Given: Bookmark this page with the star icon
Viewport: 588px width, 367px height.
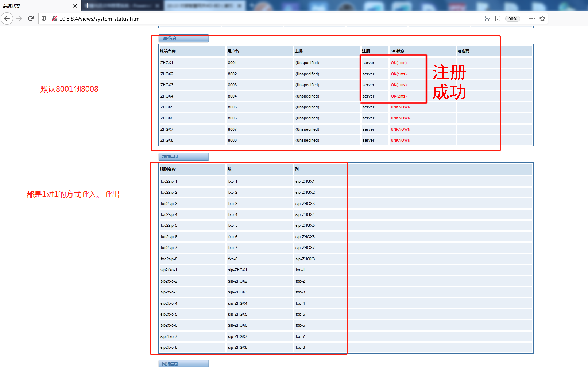Looking at the screenshot, I should (542, 19).
